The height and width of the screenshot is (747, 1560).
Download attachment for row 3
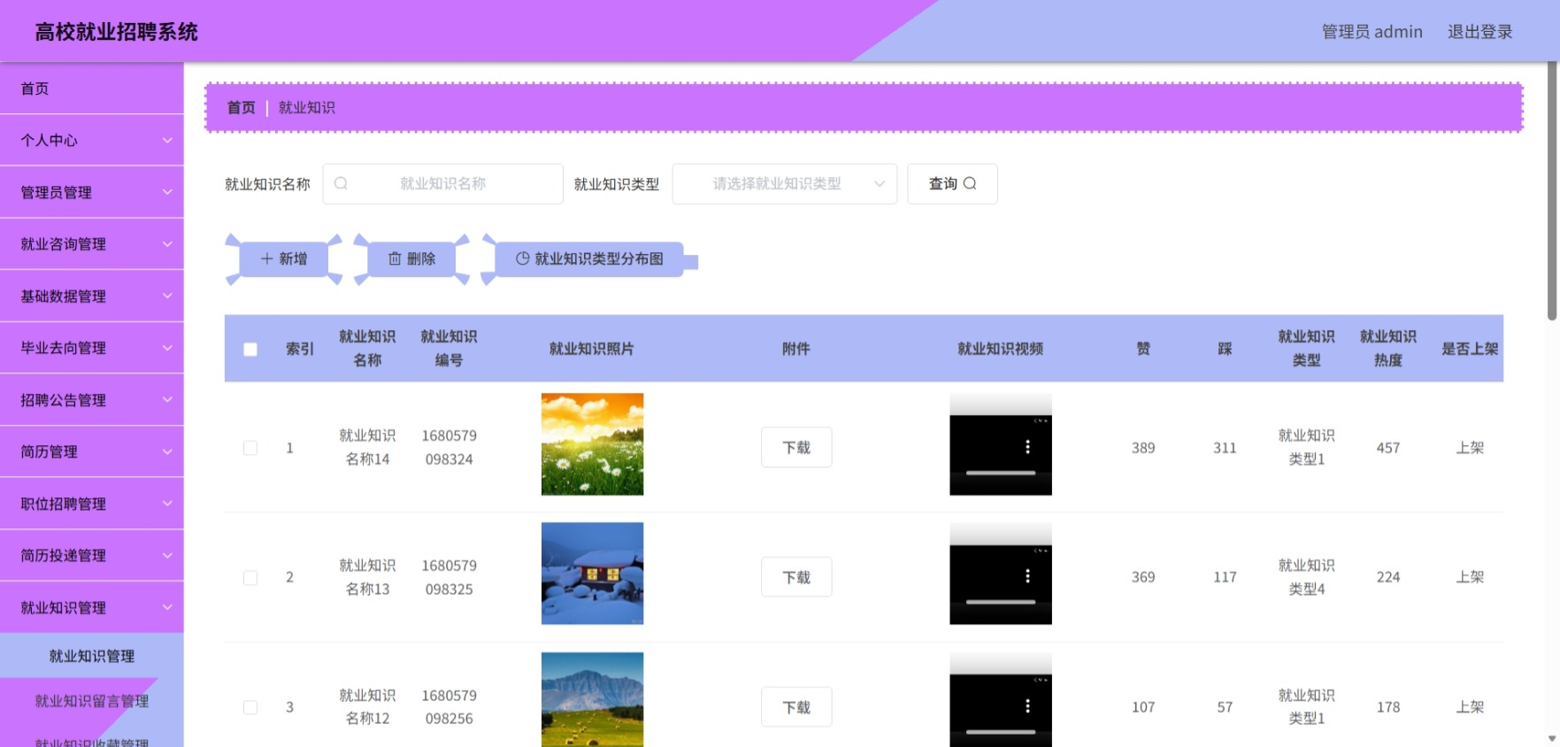click(796, 707)
